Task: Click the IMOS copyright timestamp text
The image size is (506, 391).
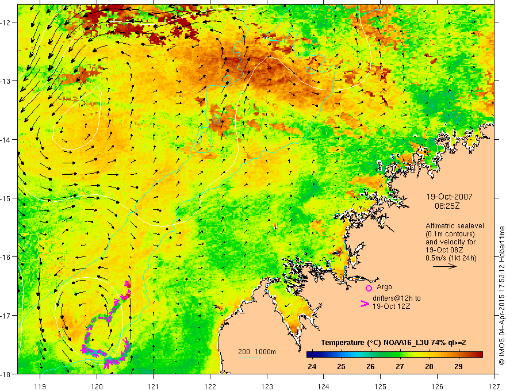Action: tap(501, 296)
